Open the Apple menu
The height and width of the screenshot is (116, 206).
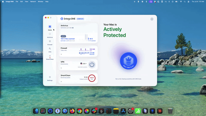tap(3, 2)
